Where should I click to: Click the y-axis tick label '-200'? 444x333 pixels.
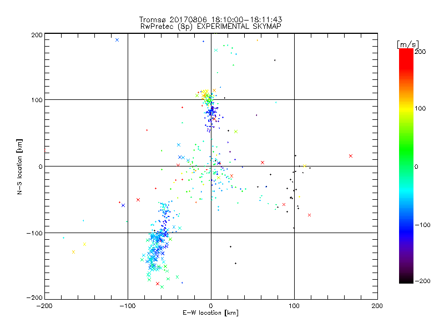pyautogui.click(x=34, y=298)
